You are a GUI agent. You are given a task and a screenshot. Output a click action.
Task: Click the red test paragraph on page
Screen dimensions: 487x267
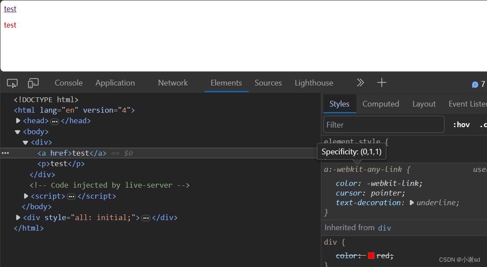[x=10, y=25]
